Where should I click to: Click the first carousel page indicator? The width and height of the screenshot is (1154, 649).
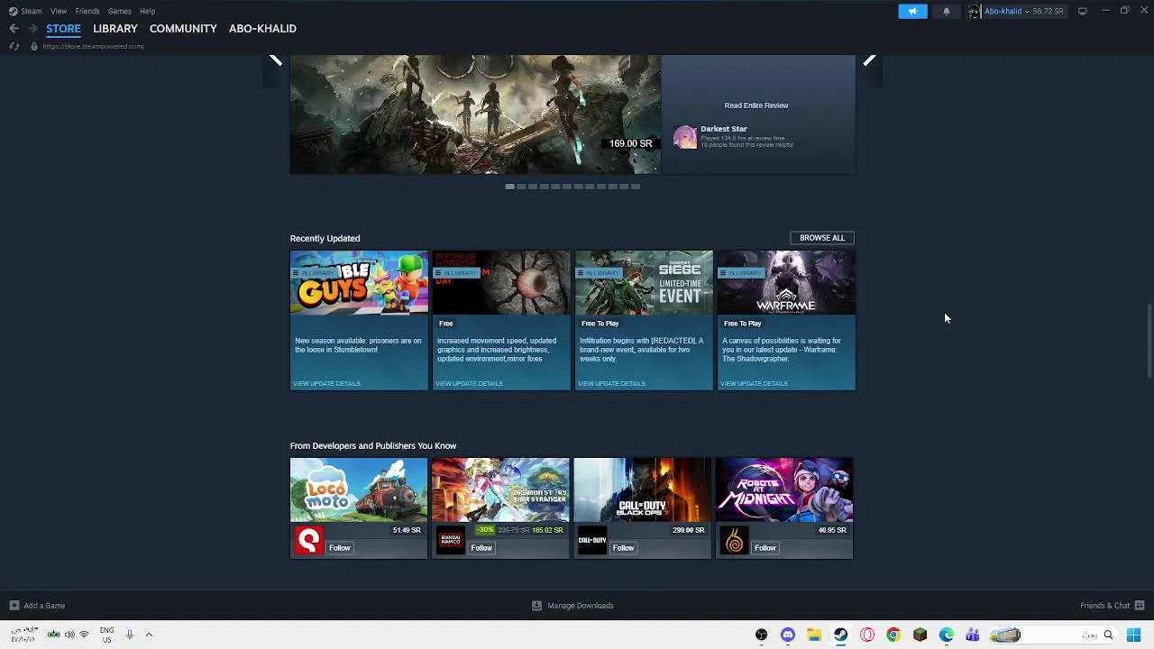point(510,187)
